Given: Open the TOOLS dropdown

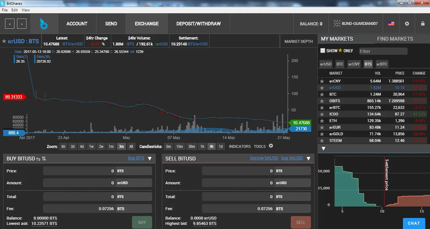Looking at the screenshot, I should click(260, 147).
